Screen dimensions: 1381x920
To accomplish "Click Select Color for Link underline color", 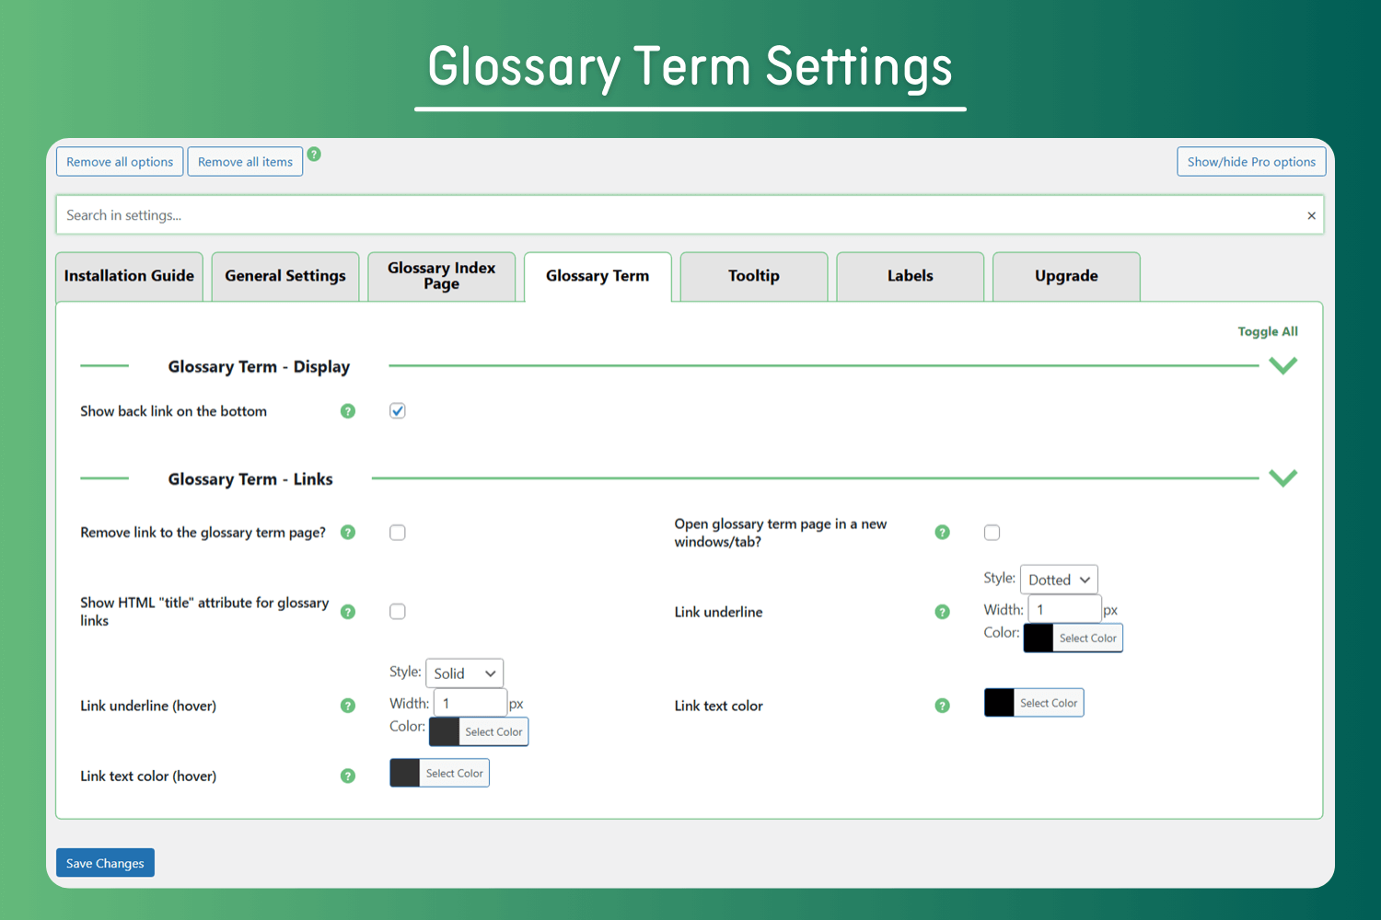I will (x=1088, y=638).
